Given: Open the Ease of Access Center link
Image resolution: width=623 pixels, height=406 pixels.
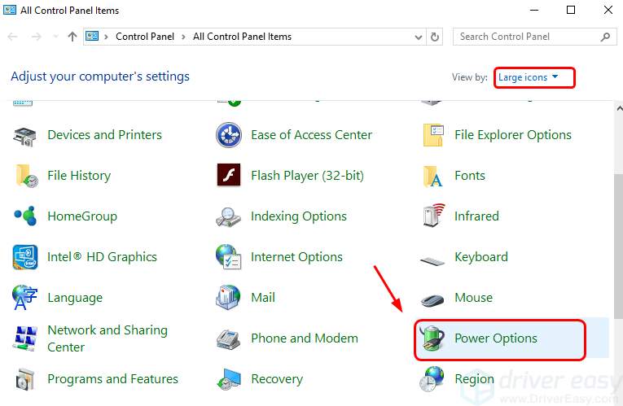Looking at the screenshot, I should pos(311,135).
